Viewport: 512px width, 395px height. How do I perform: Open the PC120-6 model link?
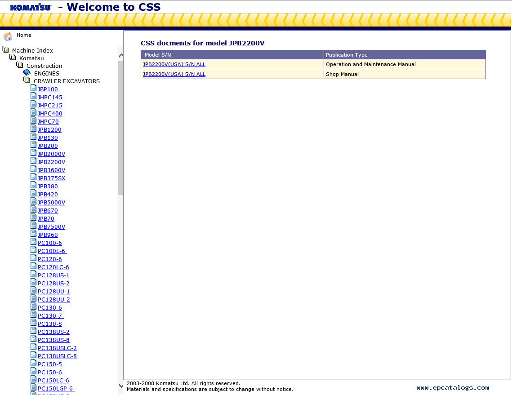coord(49,259)
